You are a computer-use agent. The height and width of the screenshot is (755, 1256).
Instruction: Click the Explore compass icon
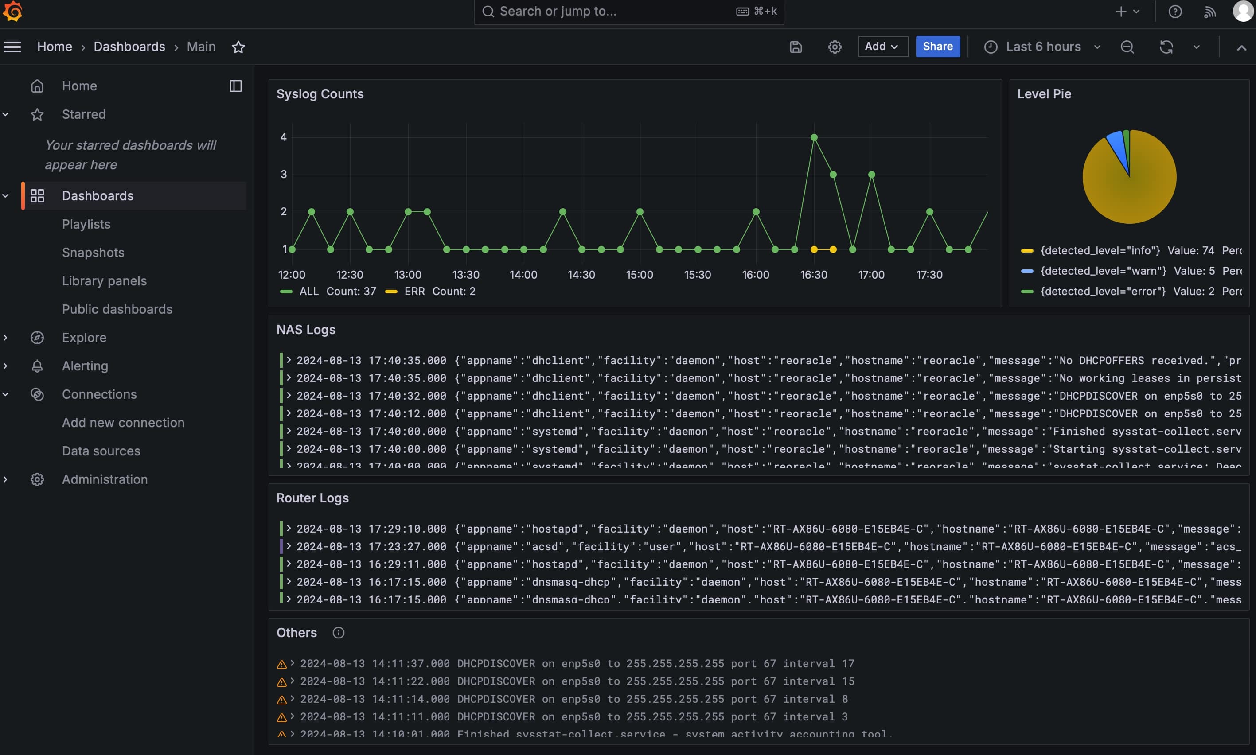(37, 337)
